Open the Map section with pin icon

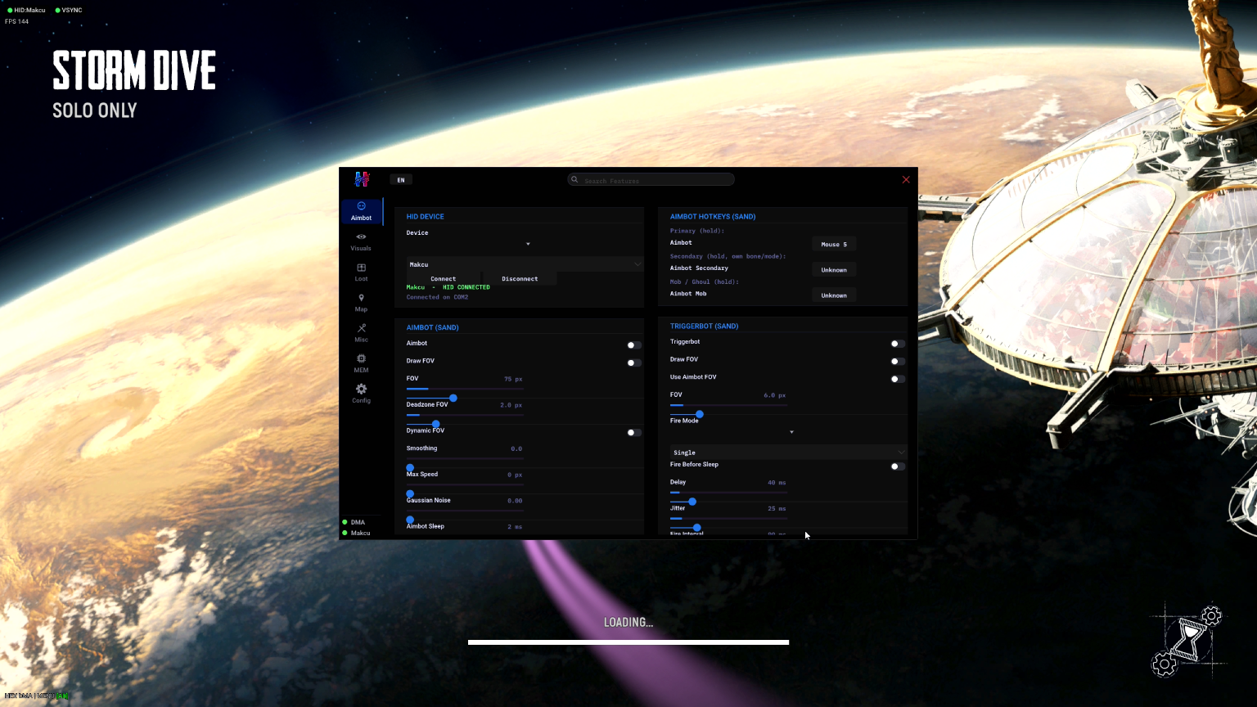coord(361,303)
